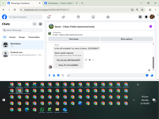Start a new message compose icon
This screenshot has width=159, height=119.
[x=40, y=24]
